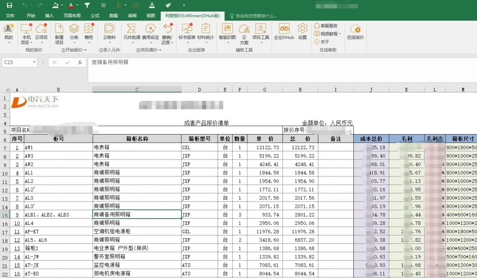477x278 pixels.
Task: Click the AutoSum sigma icon
Action: click(x=119, y=5)
